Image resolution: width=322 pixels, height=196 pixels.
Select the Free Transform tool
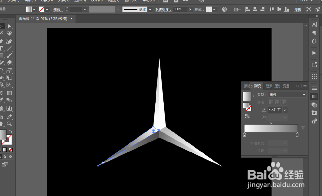9,78
